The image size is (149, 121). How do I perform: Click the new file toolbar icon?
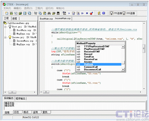pos(7,13)
